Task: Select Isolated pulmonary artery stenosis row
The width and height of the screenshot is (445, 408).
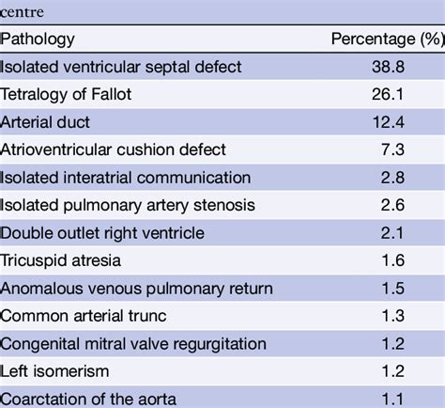Action: (222, 205)
